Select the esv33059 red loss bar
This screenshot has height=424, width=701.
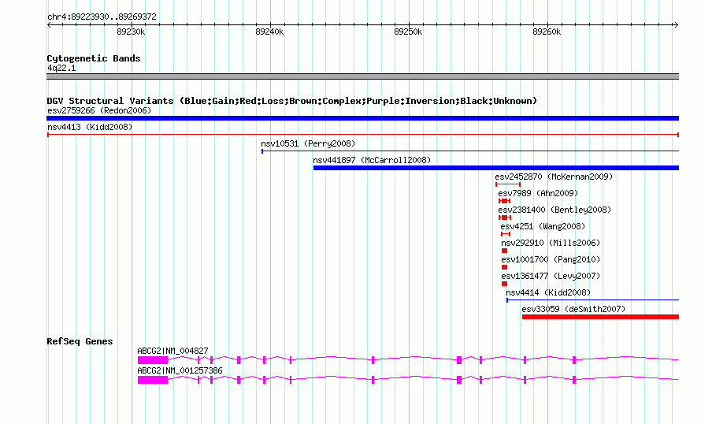click(600, 317)
